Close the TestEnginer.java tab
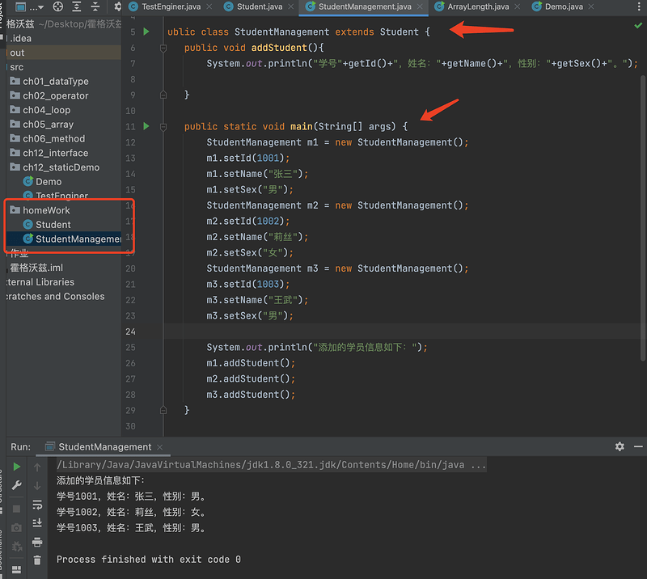 pyautogui.click(x=209, y=6)
